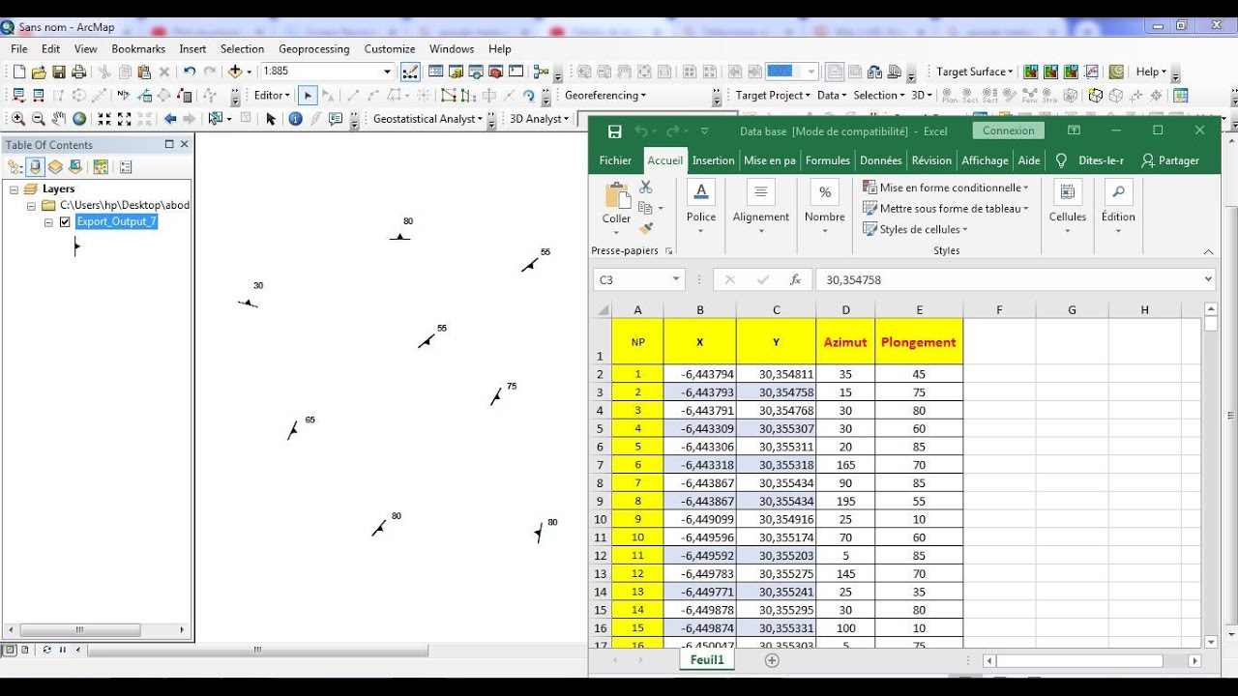Add a new sheet with plus button
The image size is (1238, 696).
772,660
